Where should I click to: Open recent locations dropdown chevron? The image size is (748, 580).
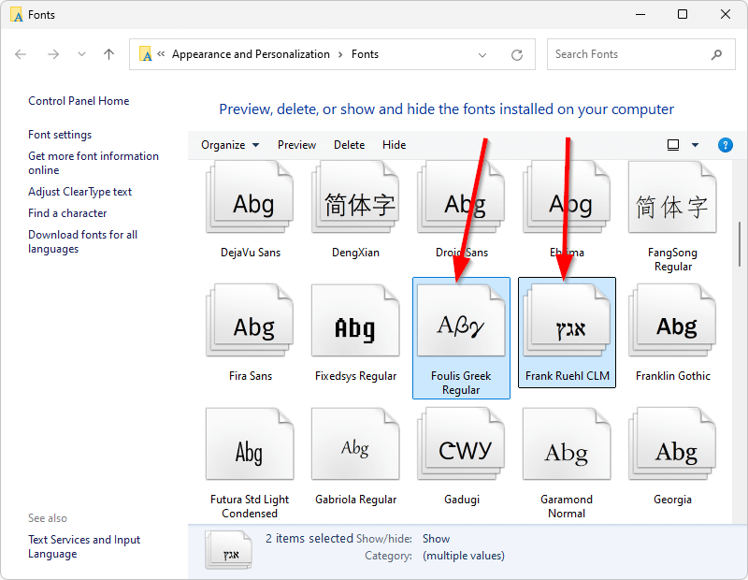click(81, 54)
